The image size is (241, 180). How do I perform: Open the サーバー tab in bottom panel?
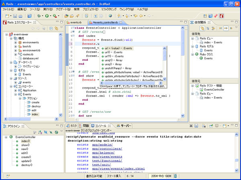[126, 126]
